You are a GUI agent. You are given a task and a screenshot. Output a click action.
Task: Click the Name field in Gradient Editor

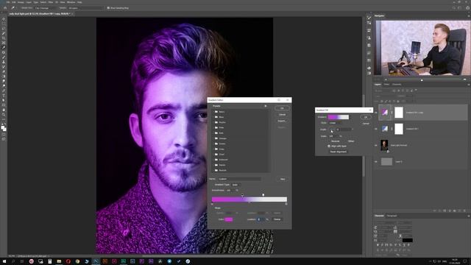tap(239, 179)
